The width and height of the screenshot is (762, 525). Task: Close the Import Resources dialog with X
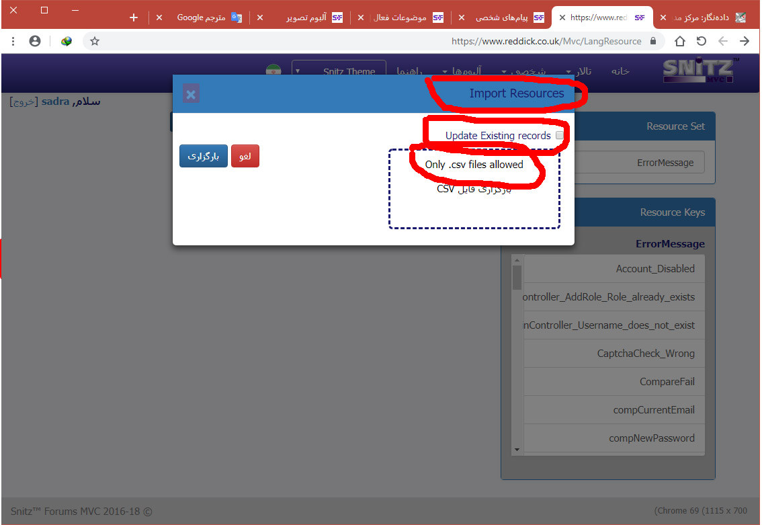(191, 94)
